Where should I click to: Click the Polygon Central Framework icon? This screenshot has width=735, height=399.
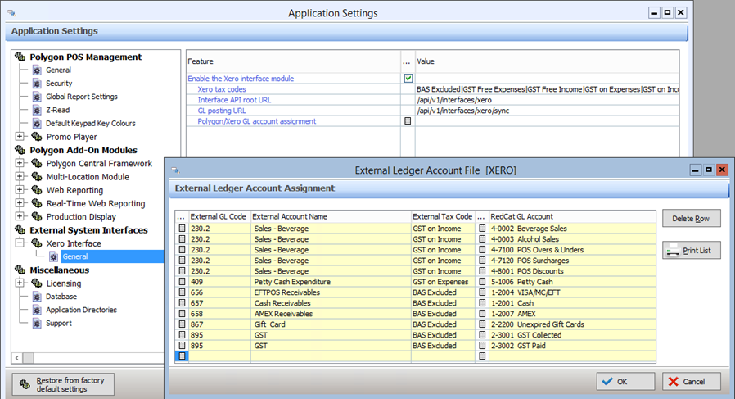[x=37, y=163]
